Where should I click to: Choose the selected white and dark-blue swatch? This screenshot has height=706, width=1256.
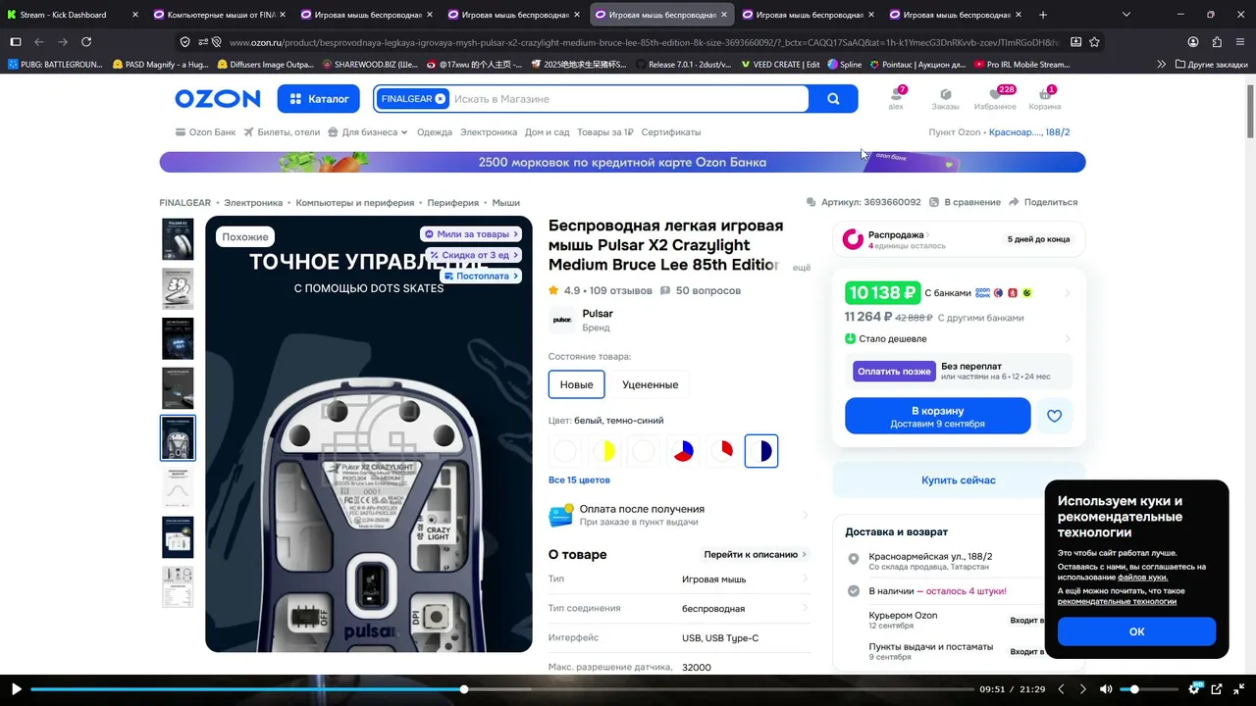[x=761, y=451]
